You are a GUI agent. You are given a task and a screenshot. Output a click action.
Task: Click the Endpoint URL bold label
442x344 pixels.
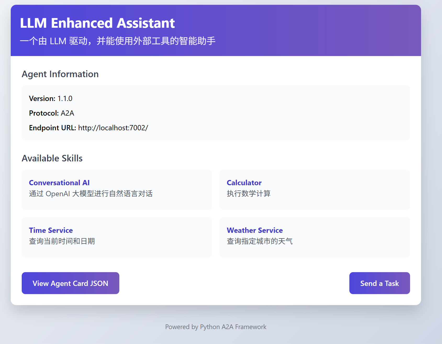pos(52,128)
